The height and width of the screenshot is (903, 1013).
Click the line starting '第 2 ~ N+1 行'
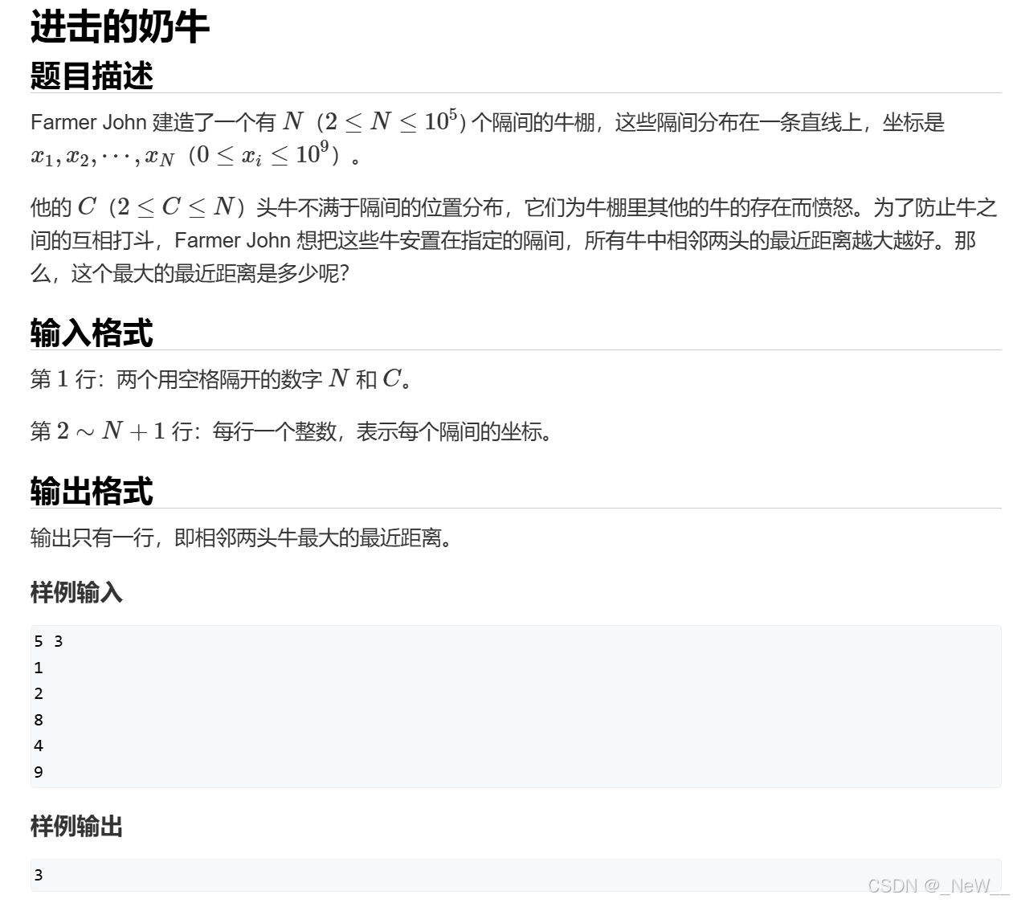coord(292,431)
